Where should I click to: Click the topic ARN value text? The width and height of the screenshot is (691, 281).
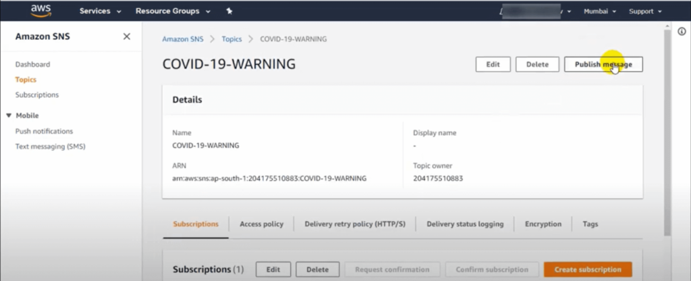pyautogui.click(x=269, y=178)
